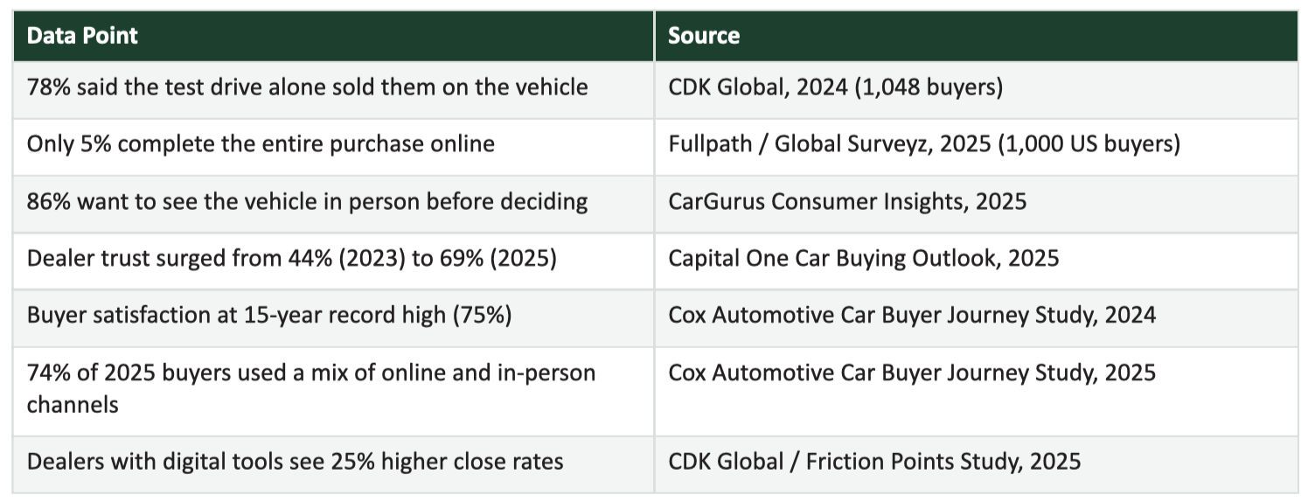
Task: Select the CDK Global / Friction Points Study cell
Action: pyautogui.click(x=976, y=464)
